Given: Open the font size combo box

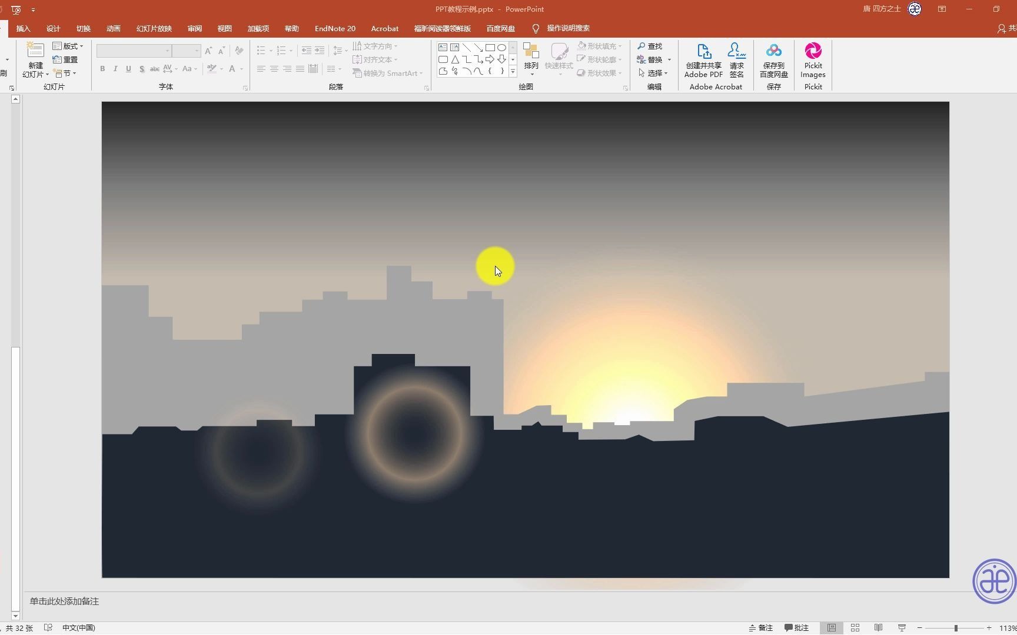Looking at the screenshot, I should (186, 51).
